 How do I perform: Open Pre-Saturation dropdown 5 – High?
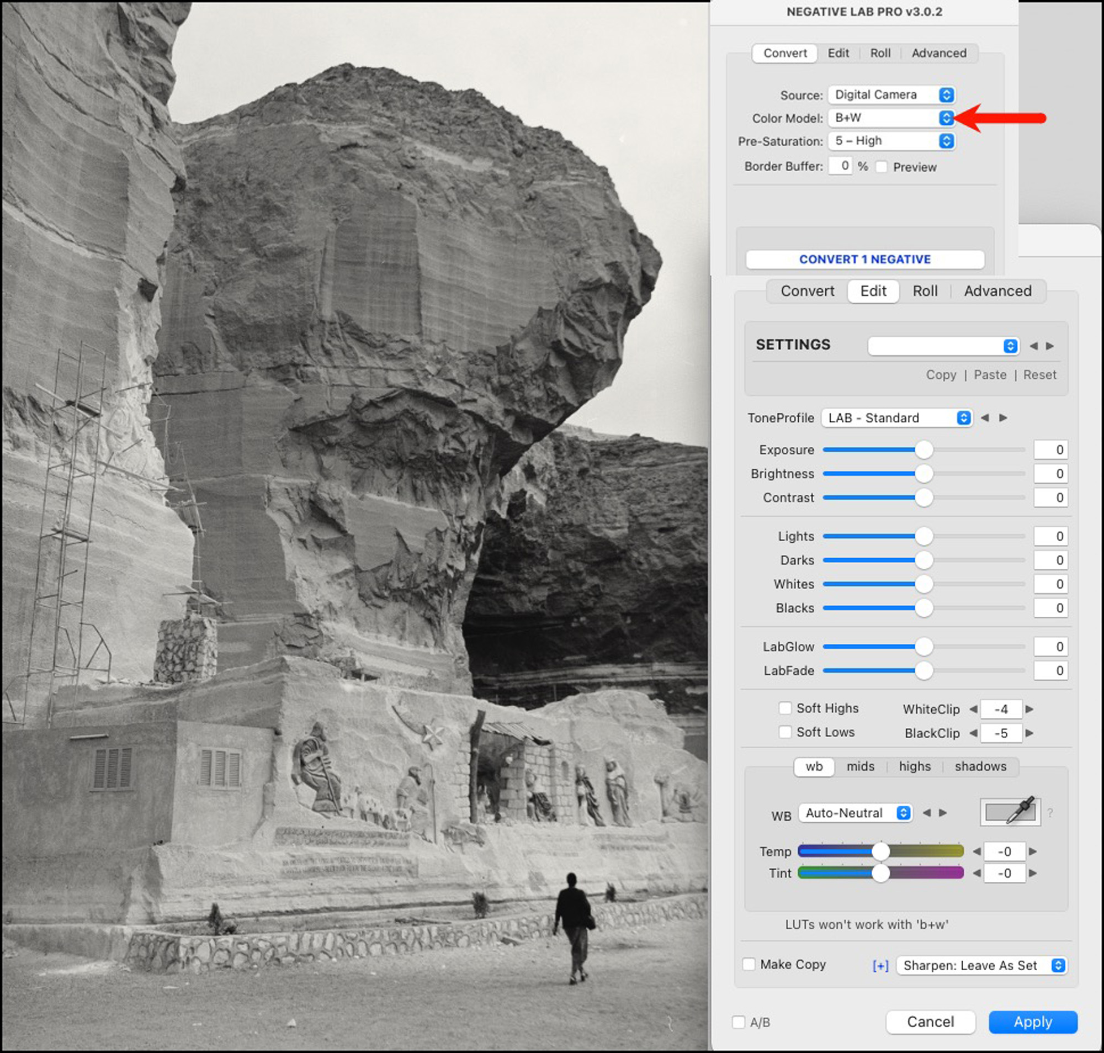point(892,141)
